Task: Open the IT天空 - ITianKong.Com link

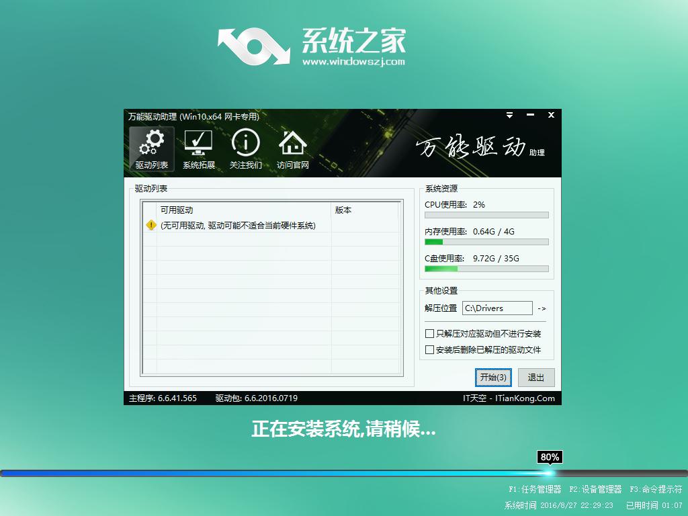Action: (515, 398)
